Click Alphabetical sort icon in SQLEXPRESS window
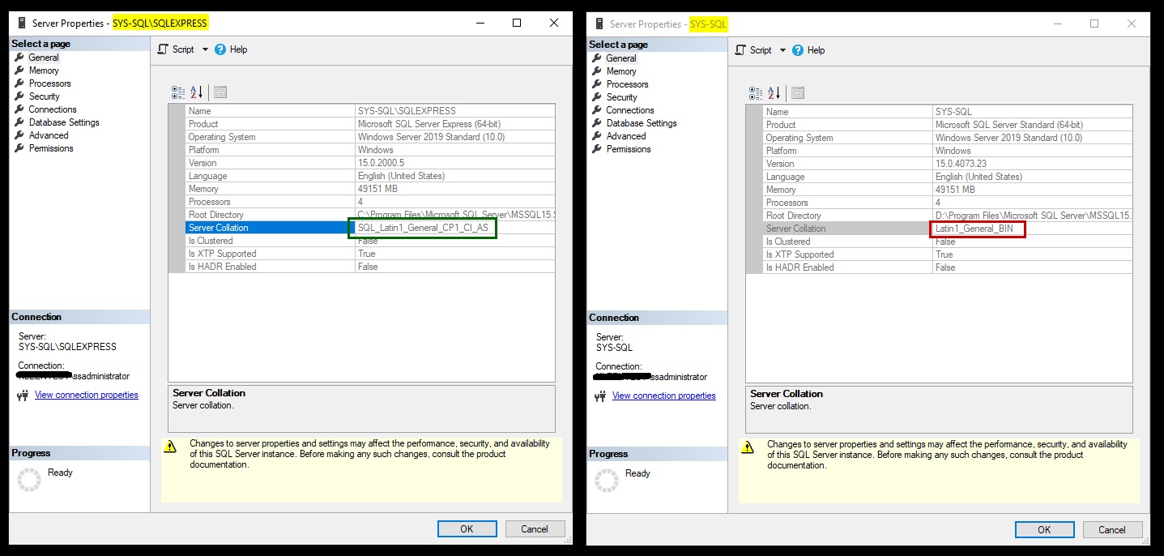 click(x=196, y=92)
